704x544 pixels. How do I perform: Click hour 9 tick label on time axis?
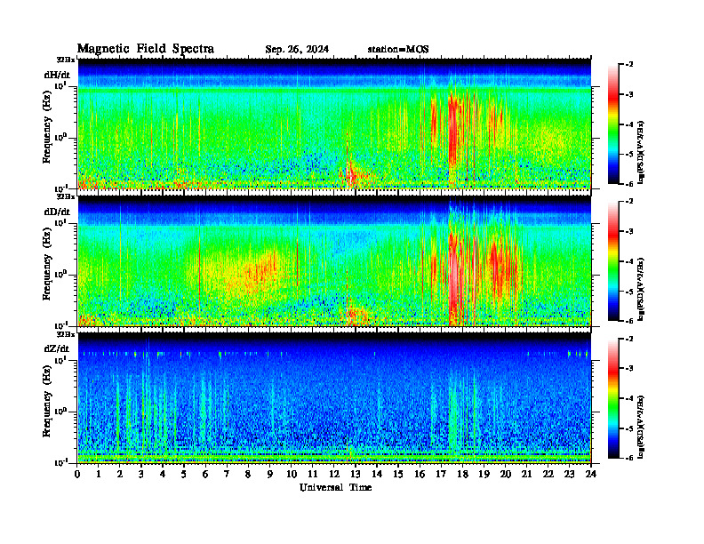269,474
